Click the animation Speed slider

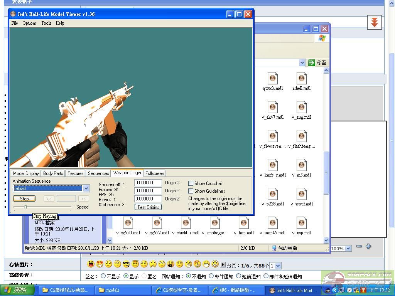point(25,207)
